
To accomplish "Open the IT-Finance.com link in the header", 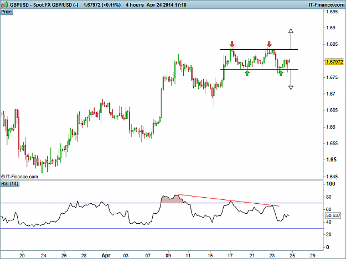I will point(326,5).
